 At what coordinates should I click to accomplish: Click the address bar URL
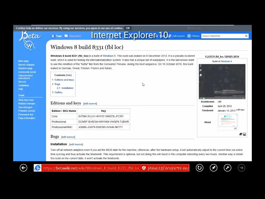91,168
